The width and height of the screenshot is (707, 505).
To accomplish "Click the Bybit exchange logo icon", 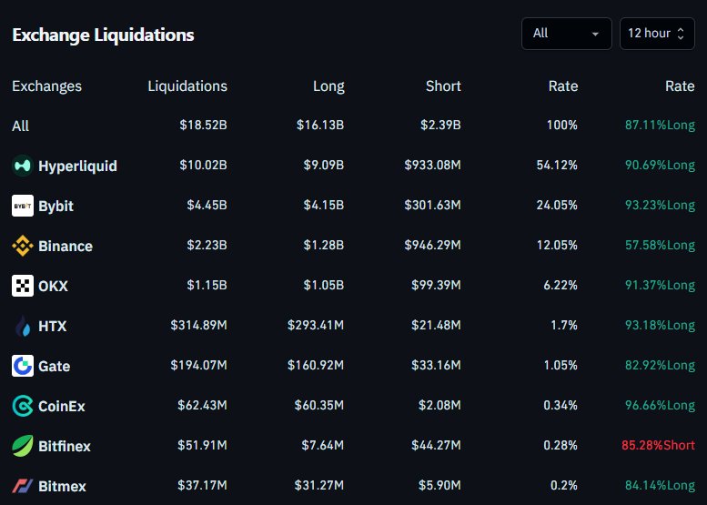I will (x=22, y=206).
